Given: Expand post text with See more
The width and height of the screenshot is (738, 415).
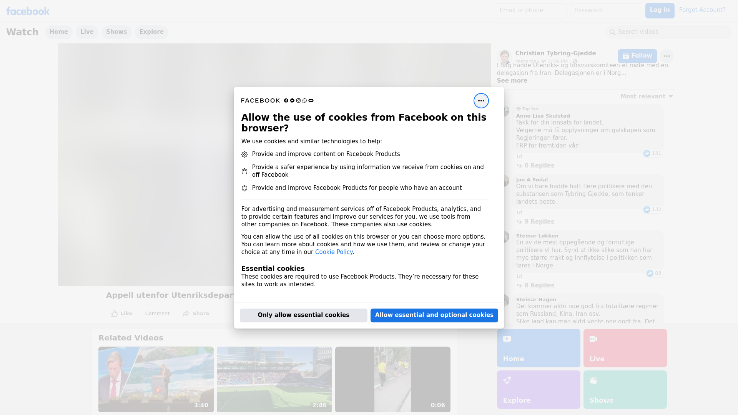Looking at the screenshot, I should click(x=512, y=81).
